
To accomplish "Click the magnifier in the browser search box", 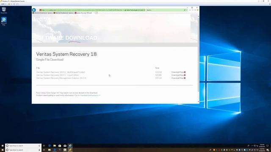I will (185, 10).
